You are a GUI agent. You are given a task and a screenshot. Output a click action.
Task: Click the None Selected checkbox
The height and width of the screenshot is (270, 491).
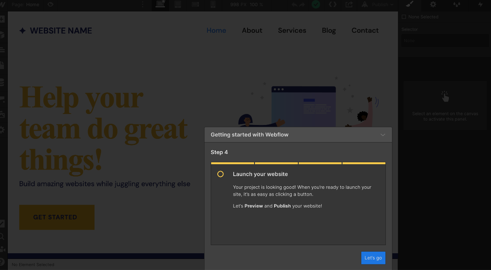tap(404, 17)
